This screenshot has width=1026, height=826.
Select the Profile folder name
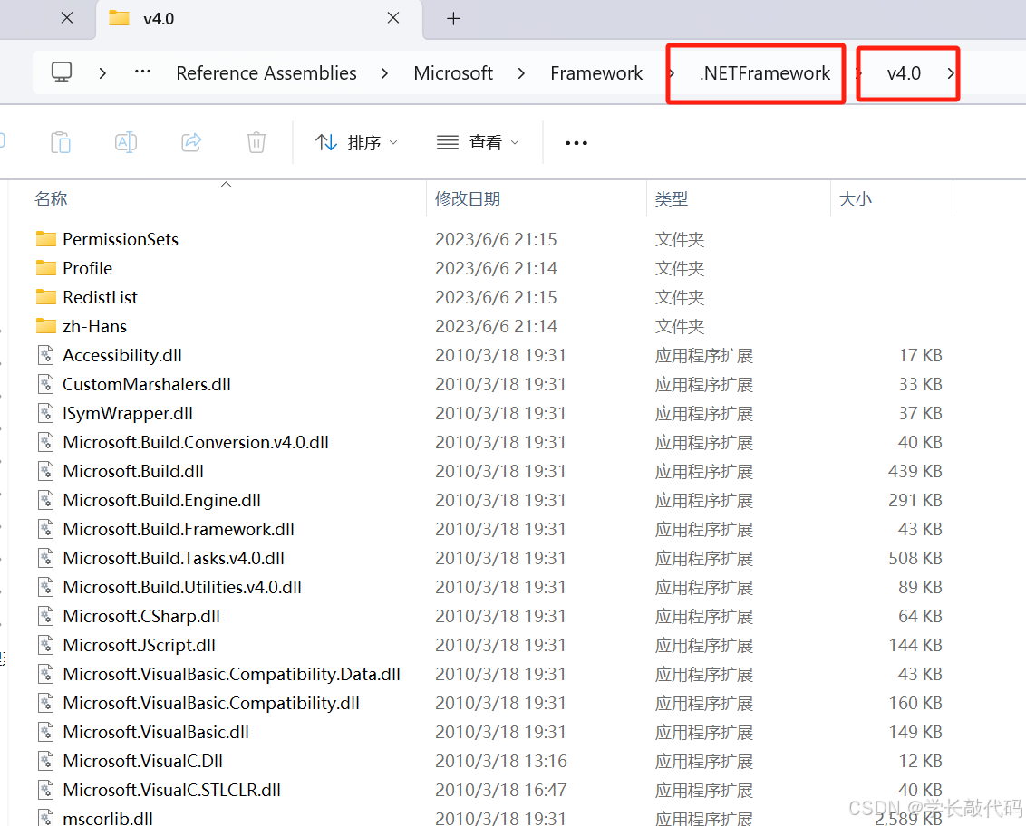(88, 268)
